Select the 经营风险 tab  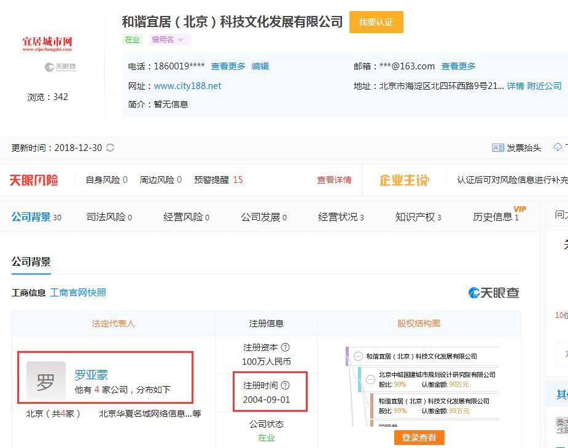point(186,217)
